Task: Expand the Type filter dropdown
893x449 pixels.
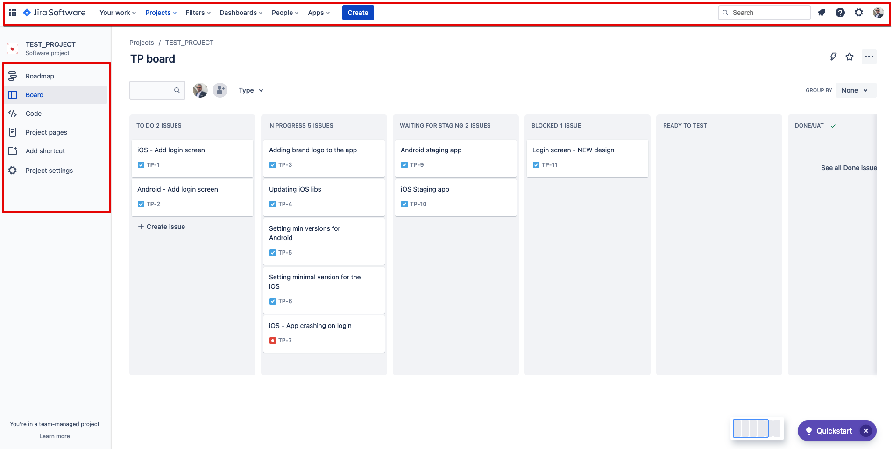Action: [250, 90]
